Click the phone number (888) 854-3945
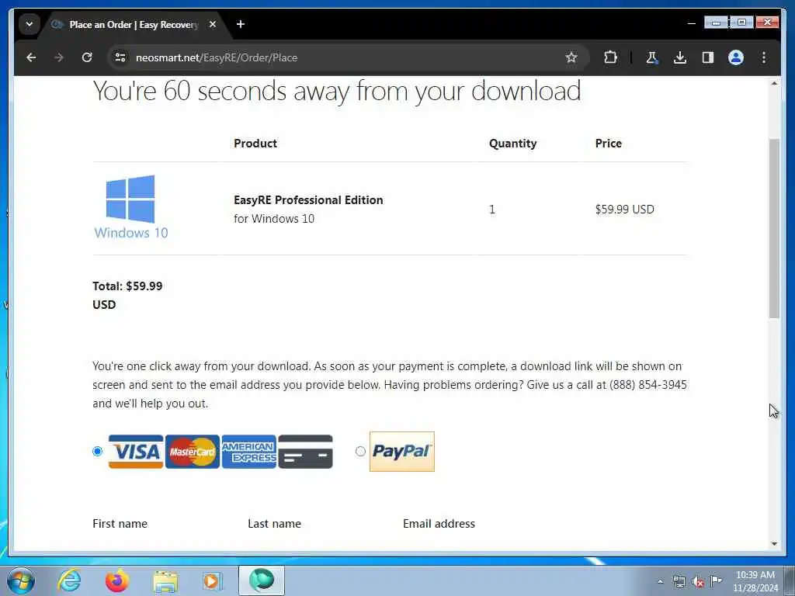Viewport: 795px width, 596px height. coord(648,385)
